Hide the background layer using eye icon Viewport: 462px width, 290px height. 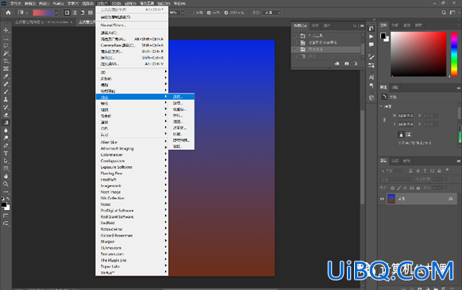click(382, 199)
